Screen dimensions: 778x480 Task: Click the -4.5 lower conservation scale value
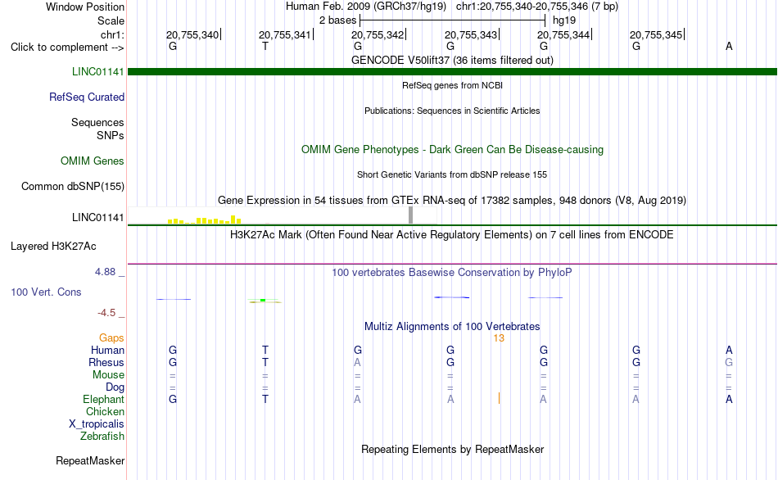click(106, 313)
